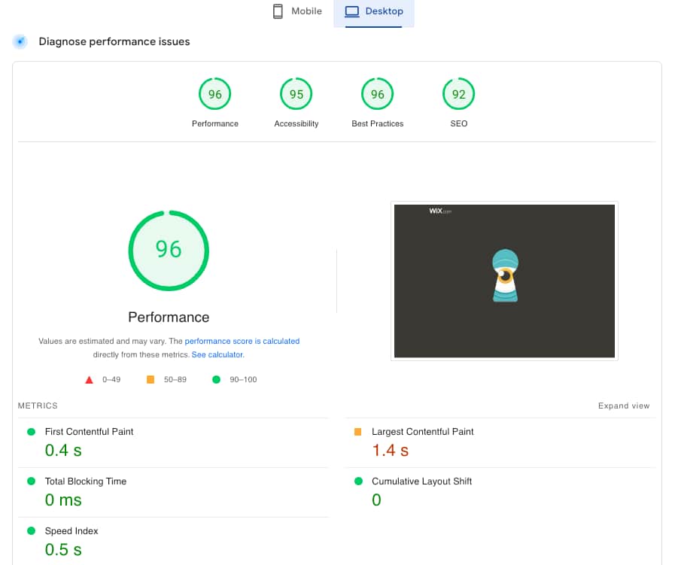Open the See calculator link
The image size is (675, 565).
[x=217, y=354]
